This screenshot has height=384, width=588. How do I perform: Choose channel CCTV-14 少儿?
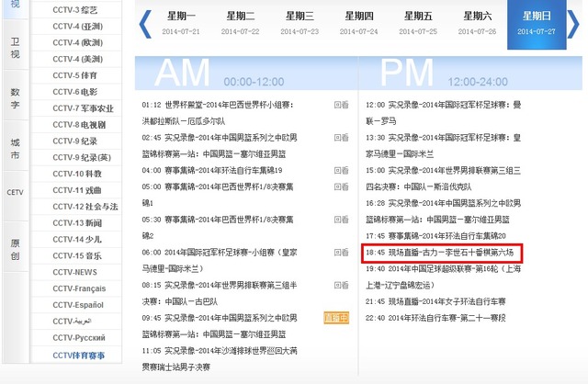coord(76,239)
